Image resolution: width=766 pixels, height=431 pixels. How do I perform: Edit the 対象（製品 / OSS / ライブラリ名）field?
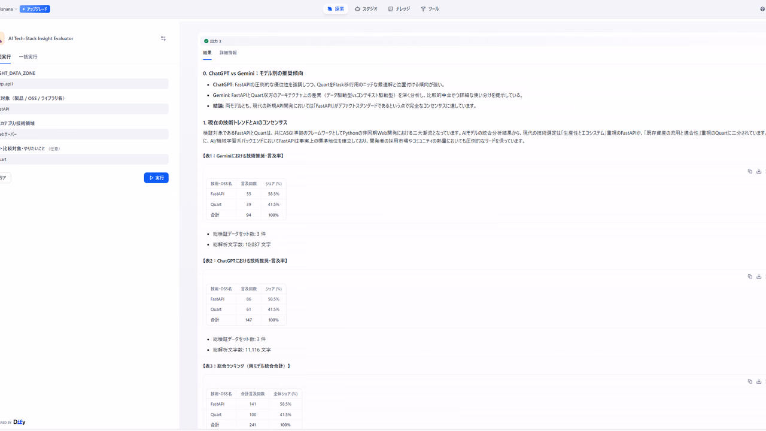coord(84,109)
